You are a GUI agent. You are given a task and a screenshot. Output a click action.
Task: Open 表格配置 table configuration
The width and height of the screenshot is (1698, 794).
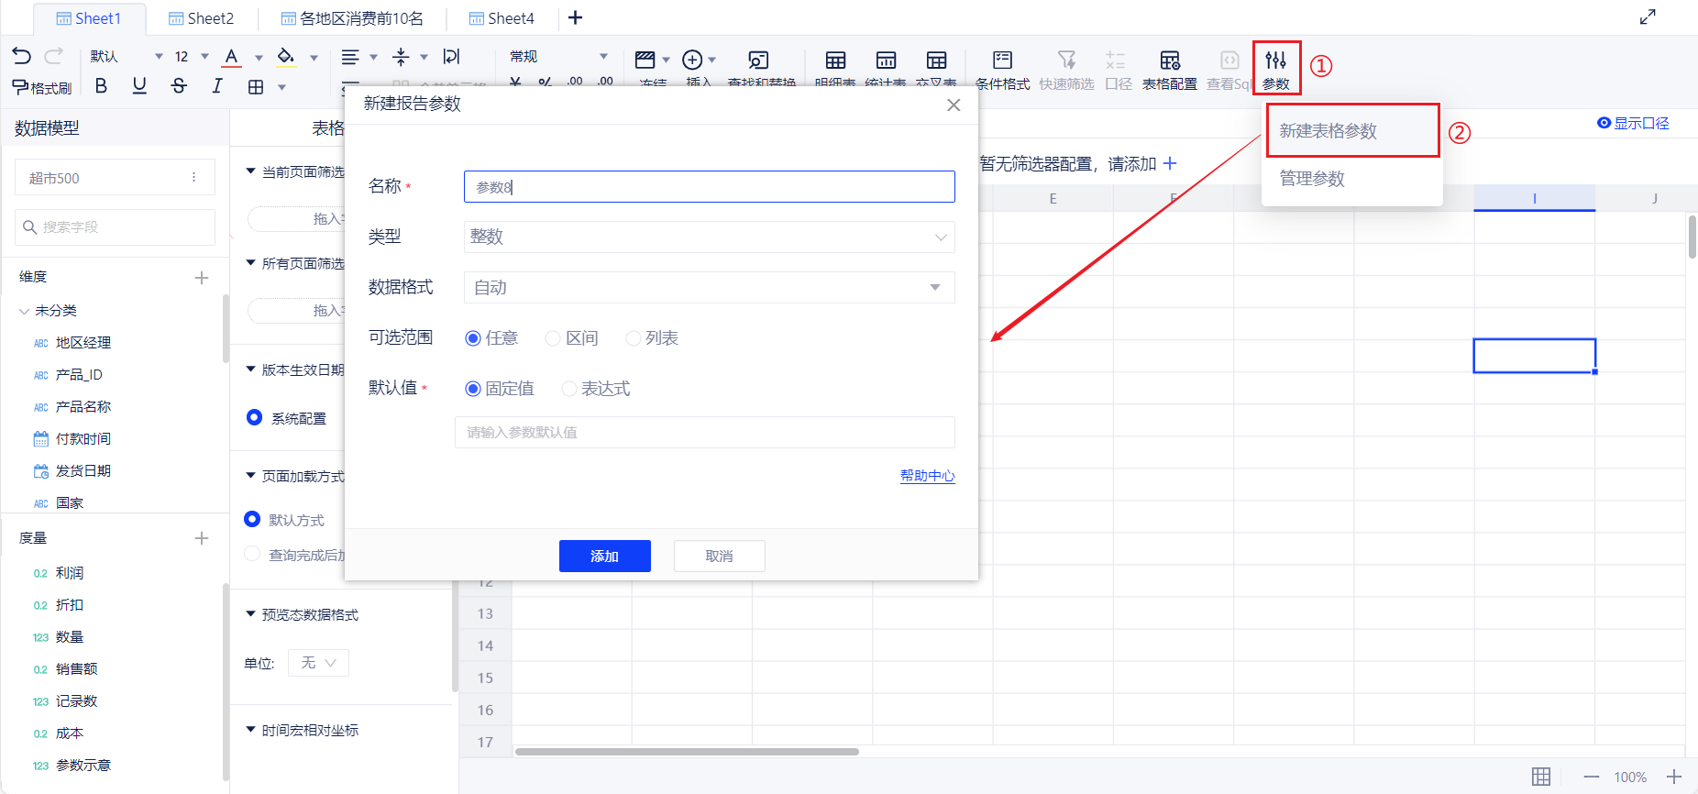(x=1169, y=70)
